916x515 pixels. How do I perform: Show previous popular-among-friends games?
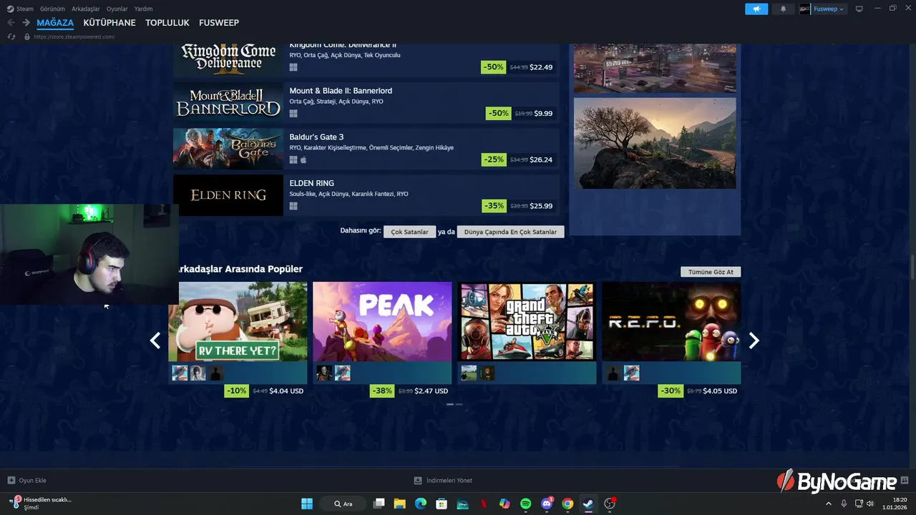pos(155,340)
